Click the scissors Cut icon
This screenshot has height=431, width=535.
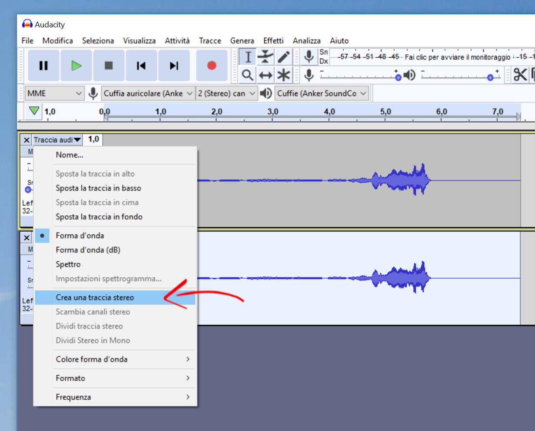520,75
